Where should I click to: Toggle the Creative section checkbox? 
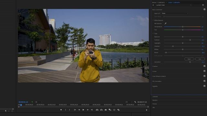click(x=204, y=66)
